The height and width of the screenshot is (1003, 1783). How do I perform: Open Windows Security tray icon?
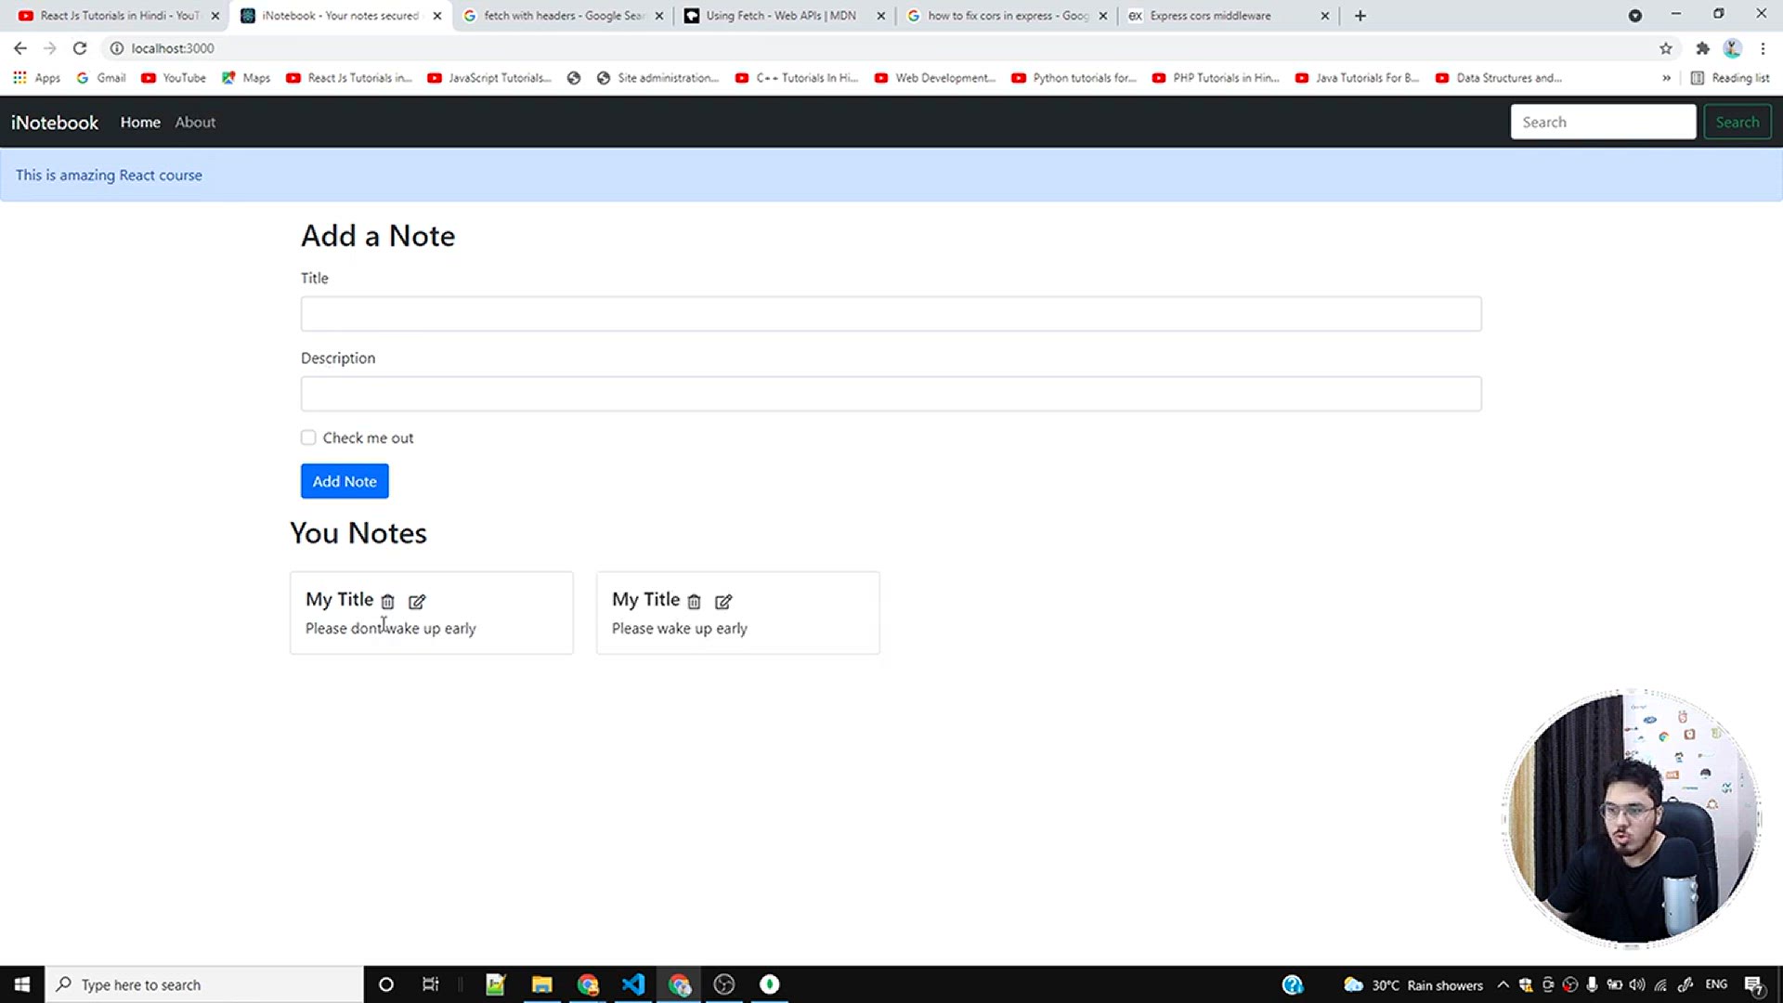pos(1526,984)
